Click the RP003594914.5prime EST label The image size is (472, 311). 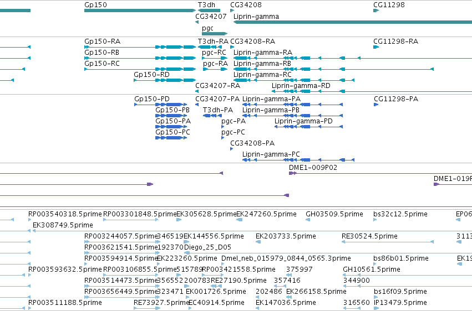121,259
